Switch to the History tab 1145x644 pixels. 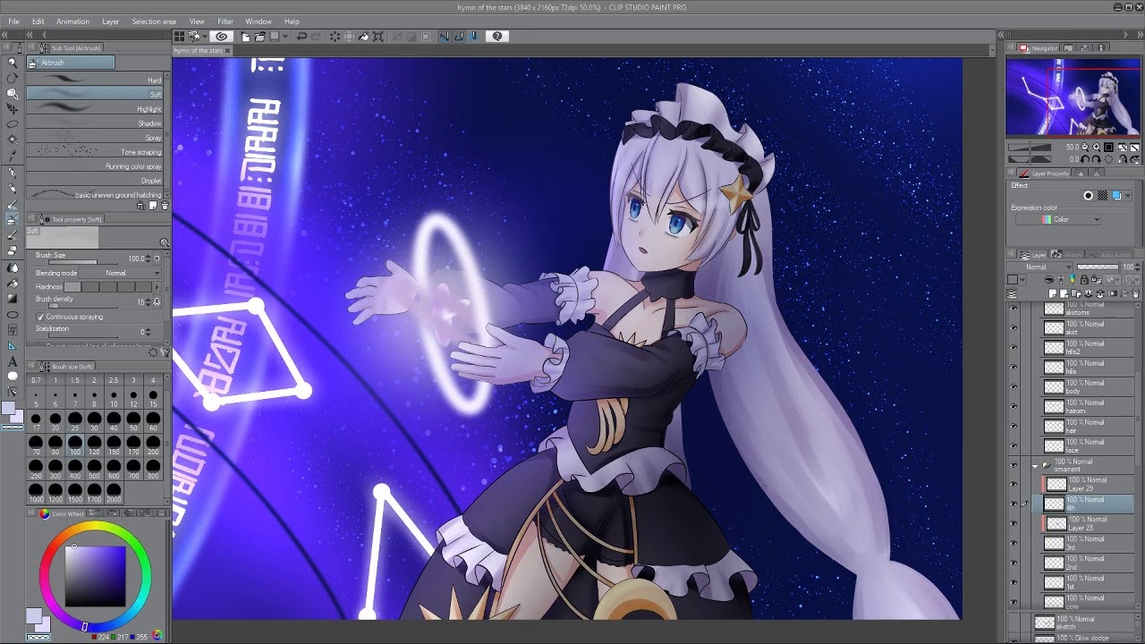point(1067,255)
